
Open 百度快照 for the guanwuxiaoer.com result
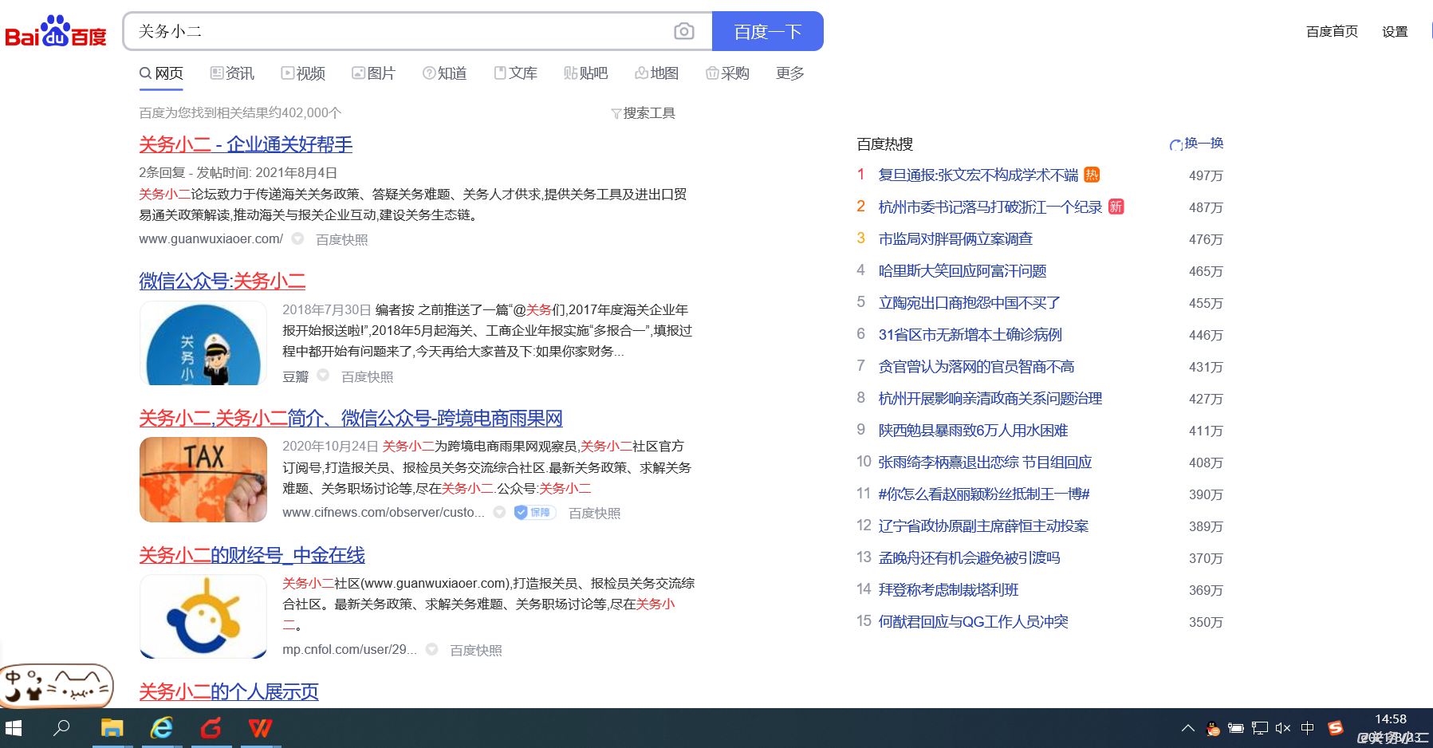click(342, 240)
